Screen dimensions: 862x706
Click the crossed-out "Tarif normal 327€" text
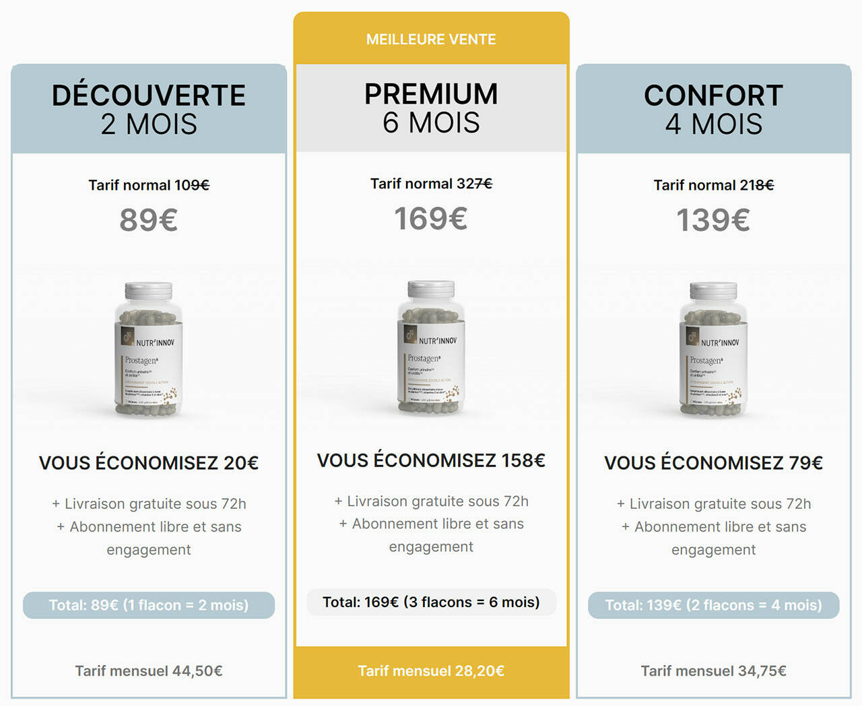pyautogui.click(x=431, y=184)
